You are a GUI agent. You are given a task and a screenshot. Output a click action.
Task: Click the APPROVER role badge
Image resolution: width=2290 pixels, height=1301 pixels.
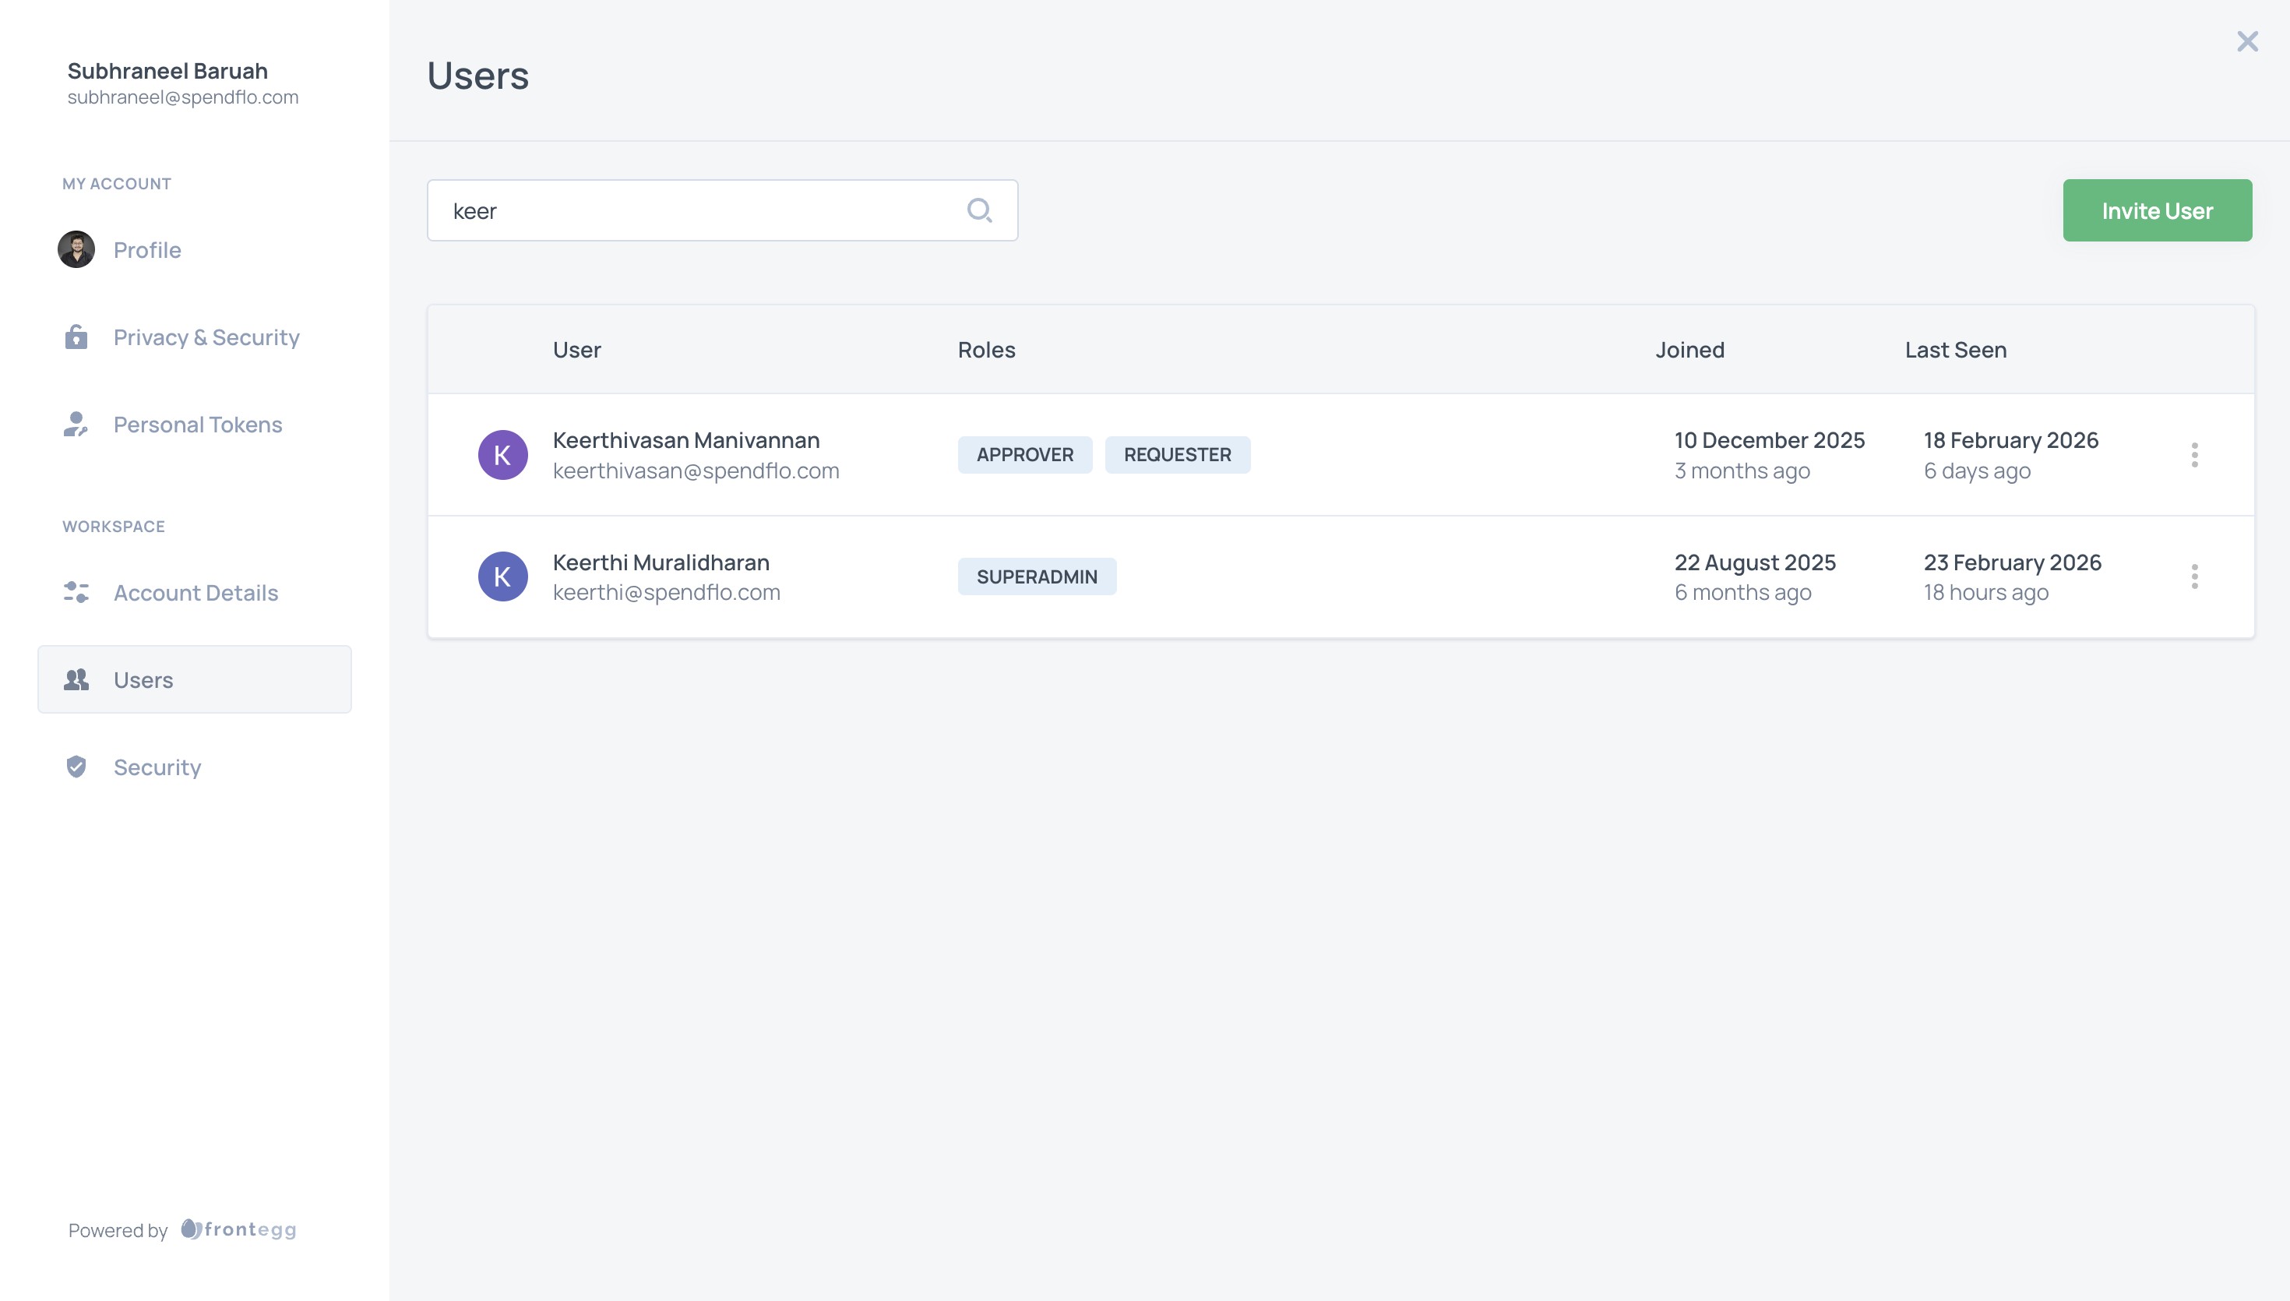click(x=1024, y=454)
